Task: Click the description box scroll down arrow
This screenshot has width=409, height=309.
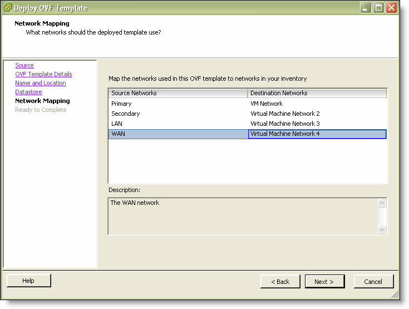Action: click(382, 229)
